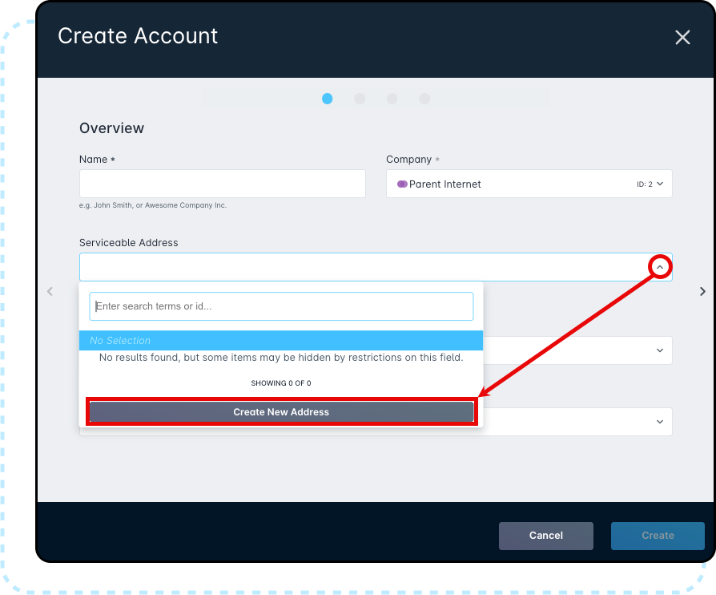
Task: Click the address search terms field
Action: tap(281, 306)
